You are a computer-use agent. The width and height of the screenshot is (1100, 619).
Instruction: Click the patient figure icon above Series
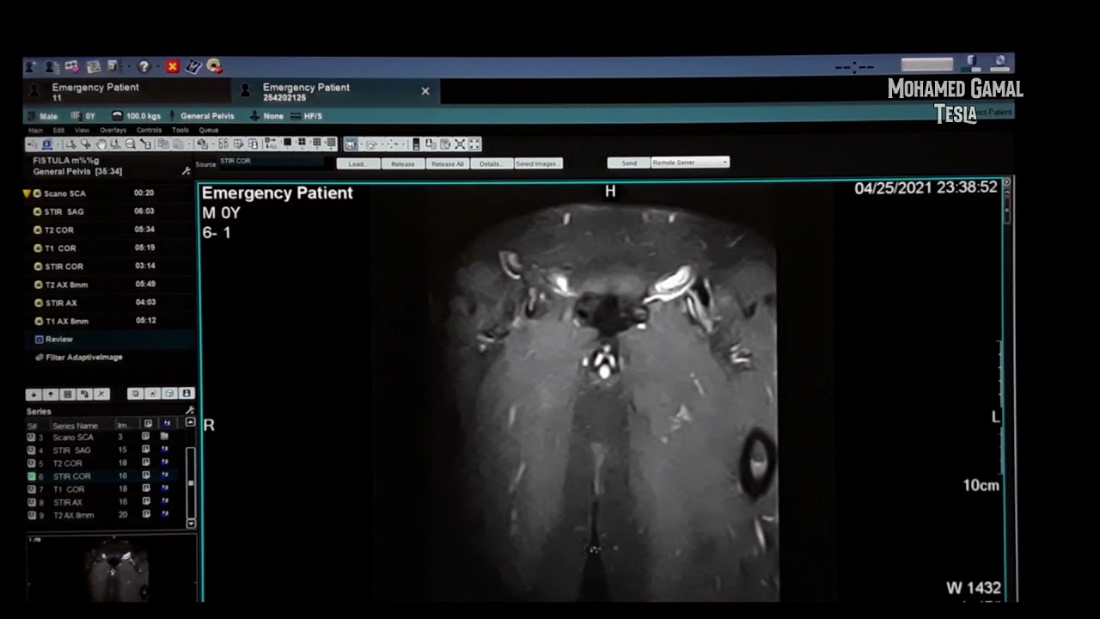point(186,394)
